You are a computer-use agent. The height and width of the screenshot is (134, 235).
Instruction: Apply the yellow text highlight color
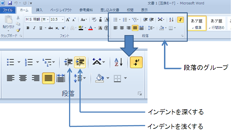click(81, 28)
